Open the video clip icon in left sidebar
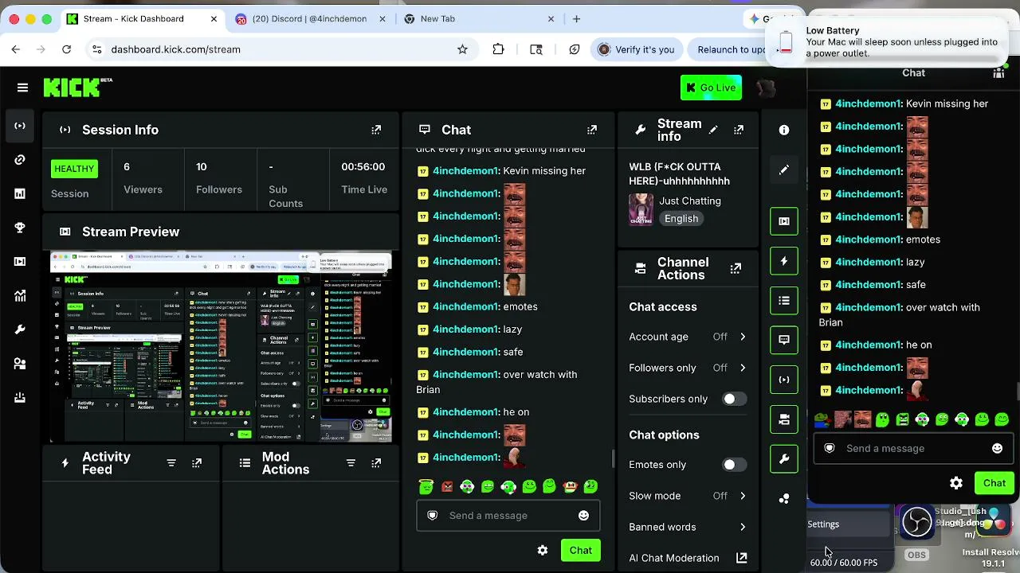 click(20, 262)
